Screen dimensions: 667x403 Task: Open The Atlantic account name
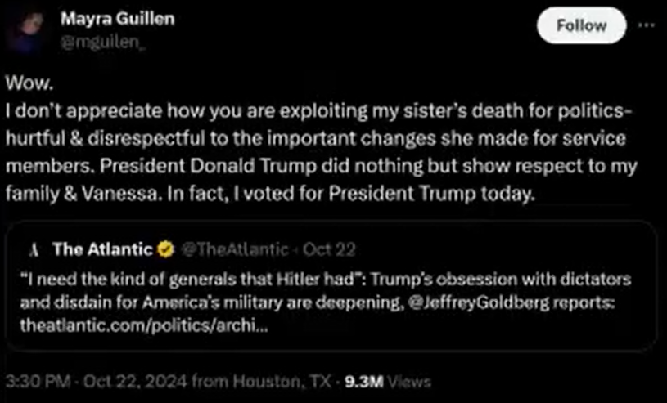point(102,249)
